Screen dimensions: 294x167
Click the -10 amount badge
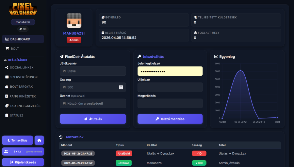(x=199, y=154)
